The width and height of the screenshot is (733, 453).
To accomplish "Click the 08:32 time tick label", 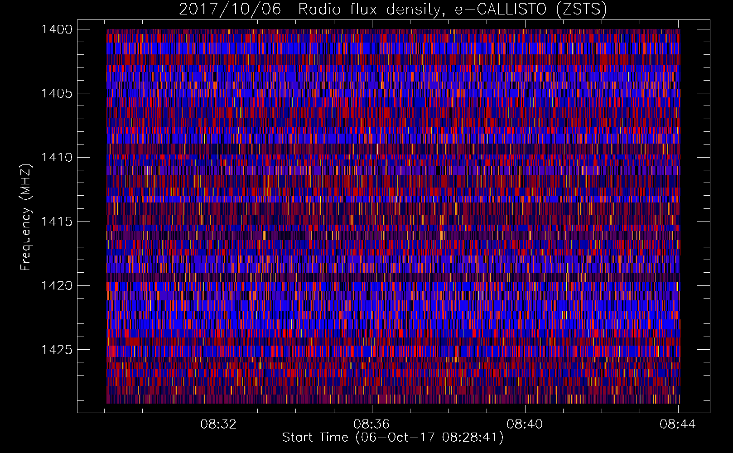I will (219, 424).
